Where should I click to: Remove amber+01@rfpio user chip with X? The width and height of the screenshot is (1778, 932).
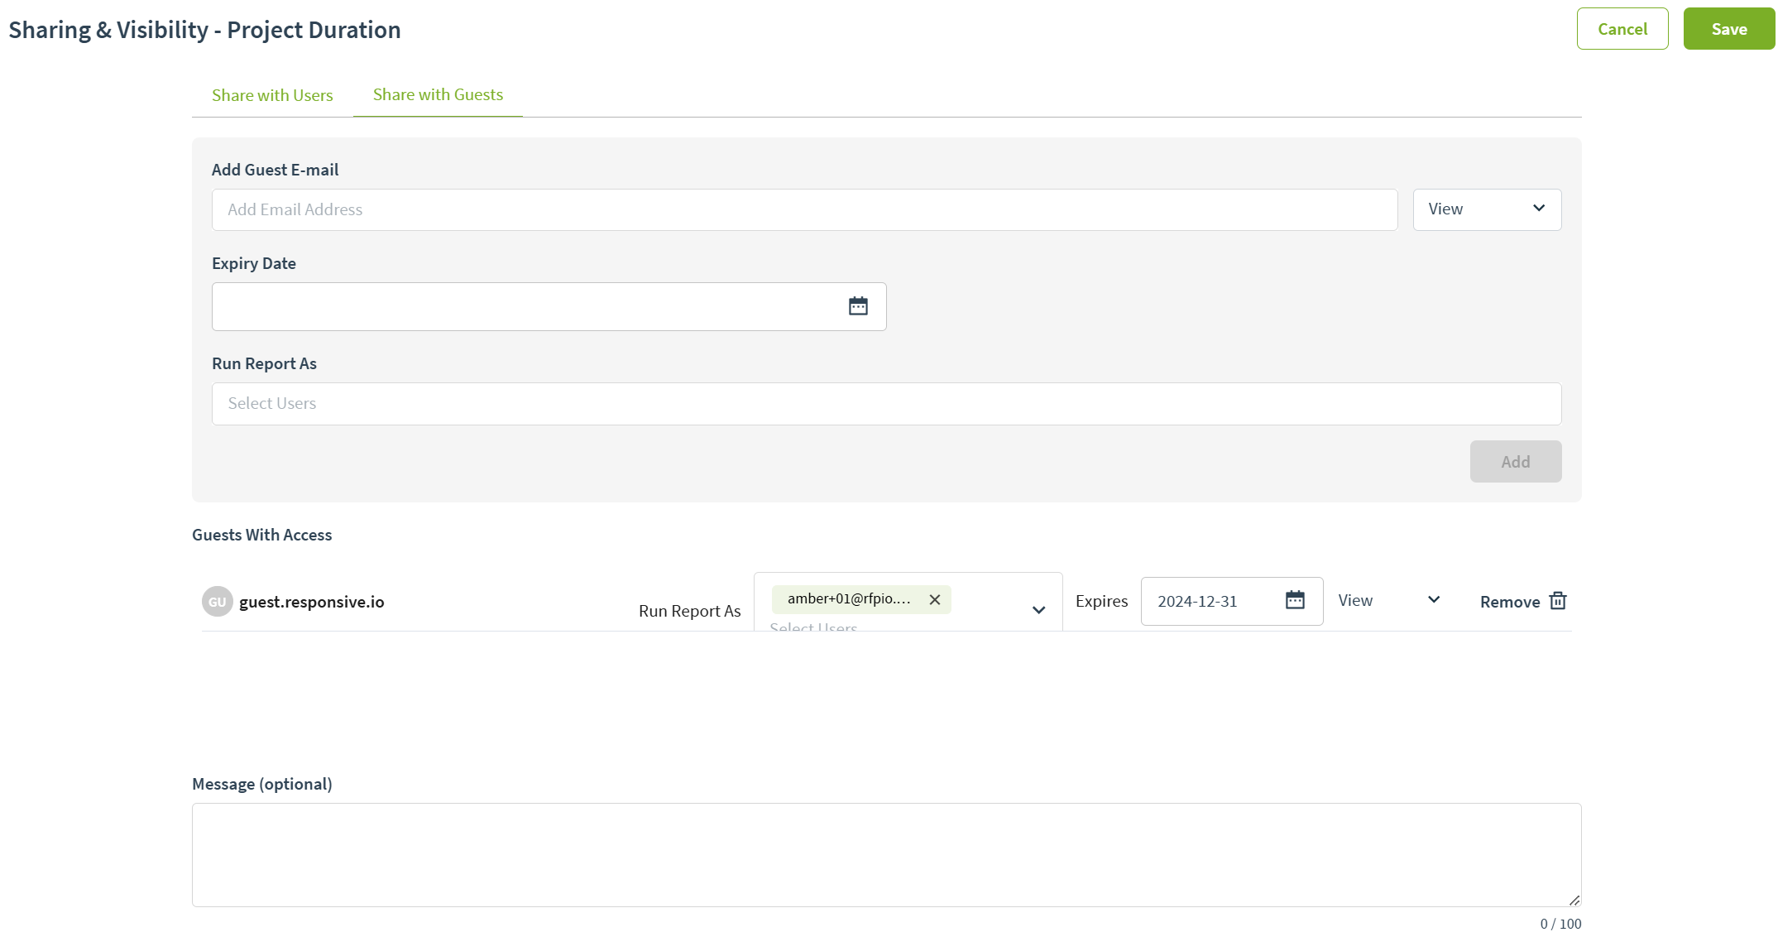click(935, 599)
